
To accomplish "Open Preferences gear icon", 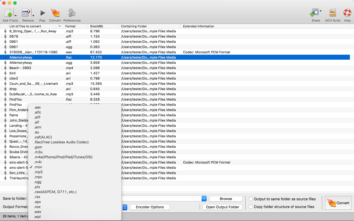I will click(x=72, y=13).
